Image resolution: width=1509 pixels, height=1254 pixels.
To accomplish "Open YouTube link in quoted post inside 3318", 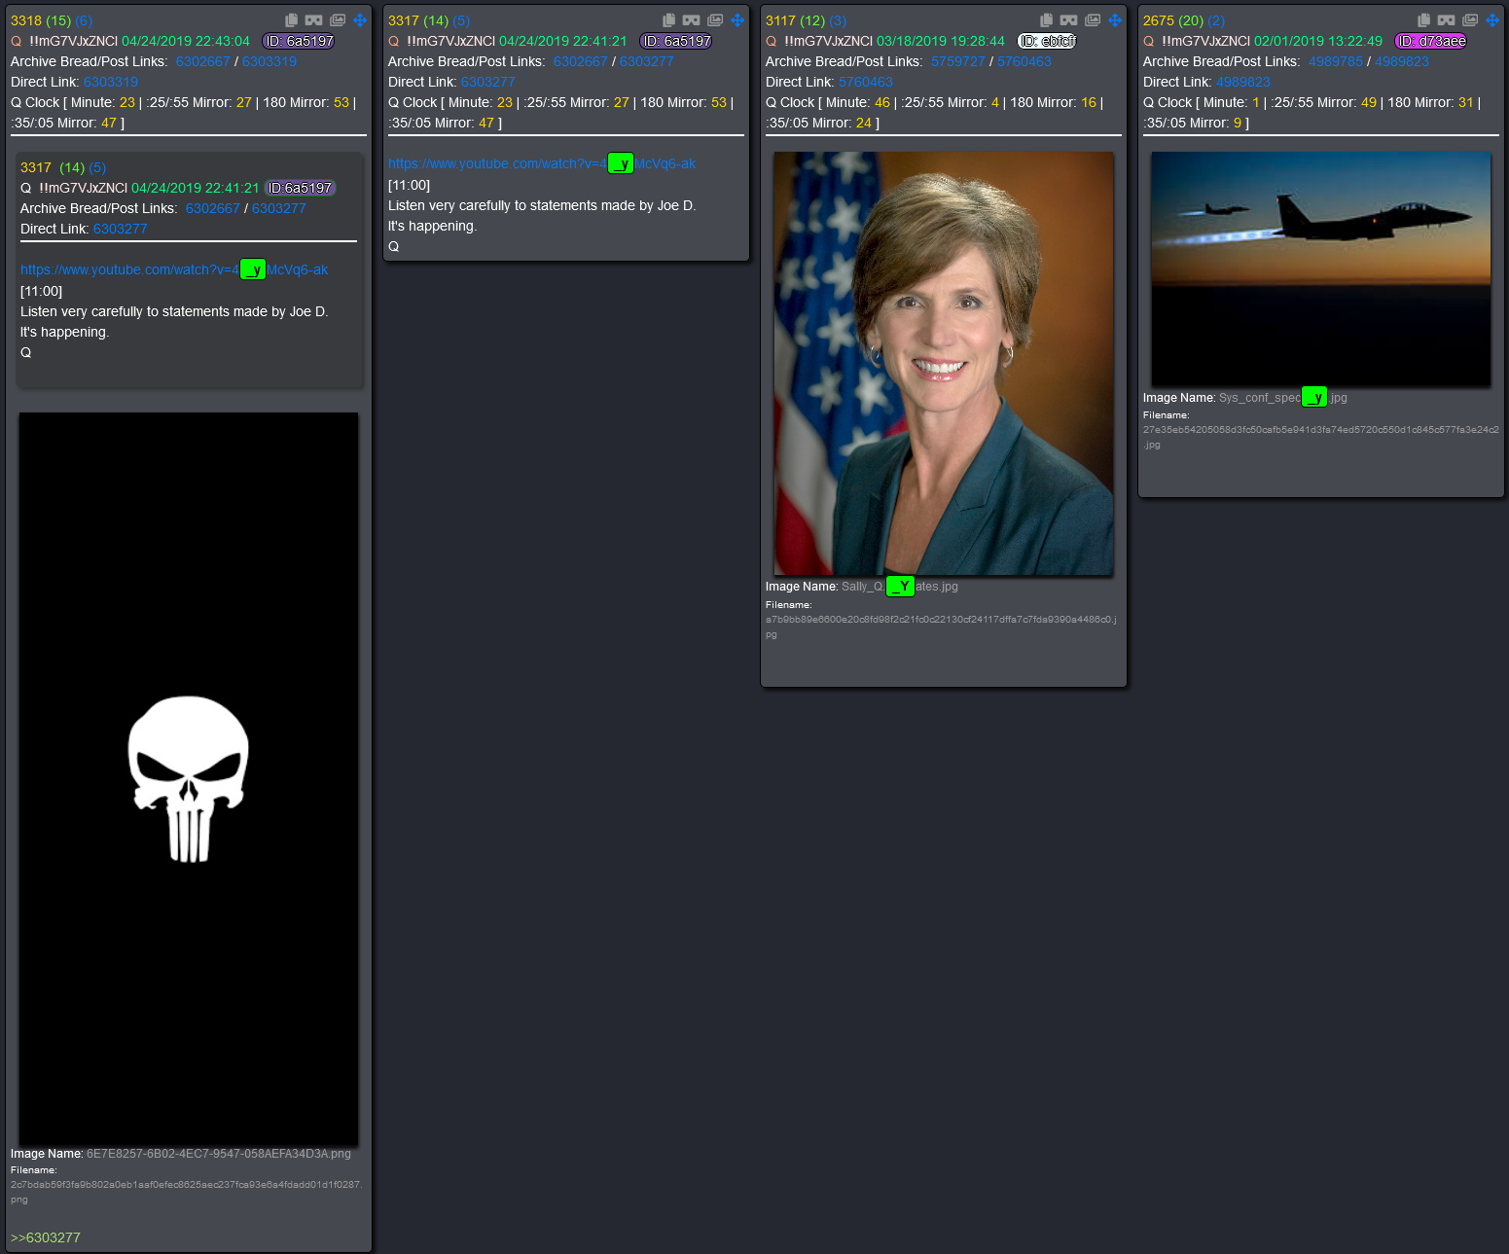I will coord(174,269).
